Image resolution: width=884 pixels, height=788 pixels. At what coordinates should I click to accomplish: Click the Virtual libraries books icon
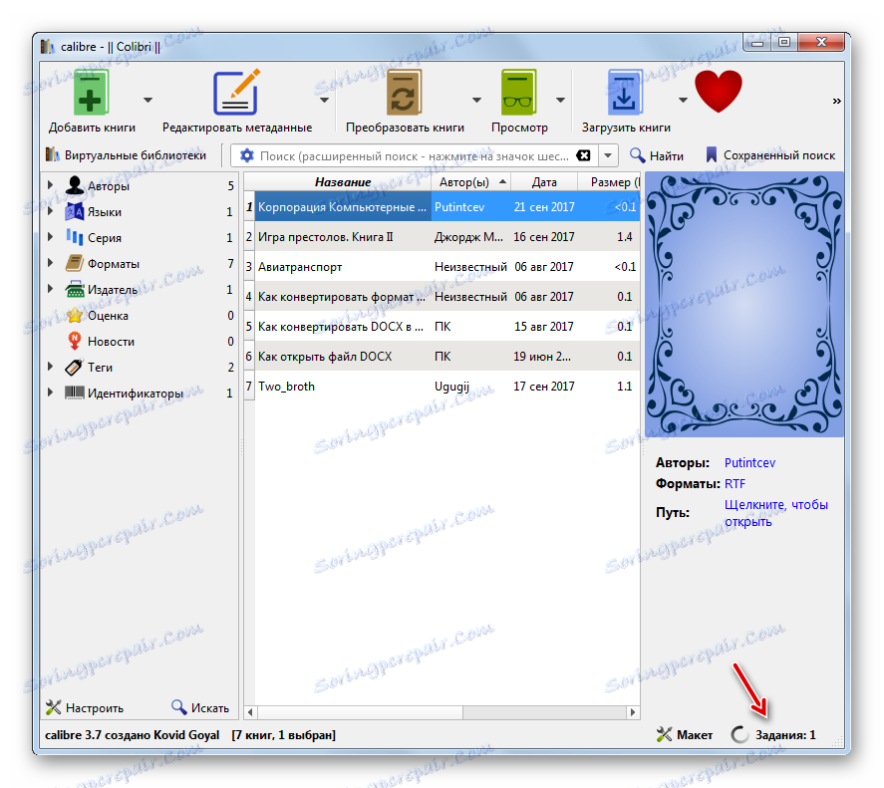(53, 154)
